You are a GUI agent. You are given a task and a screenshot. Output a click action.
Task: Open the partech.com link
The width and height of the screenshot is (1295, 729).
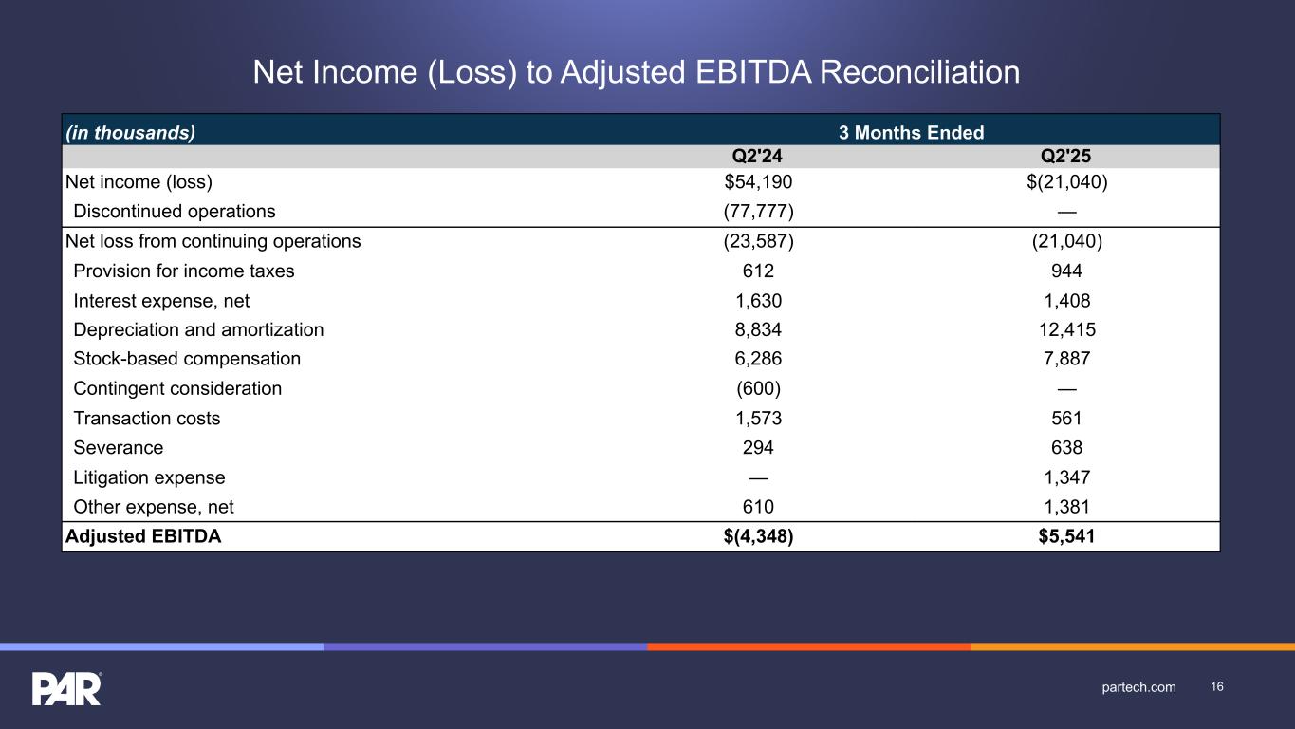click(1138, 687)
